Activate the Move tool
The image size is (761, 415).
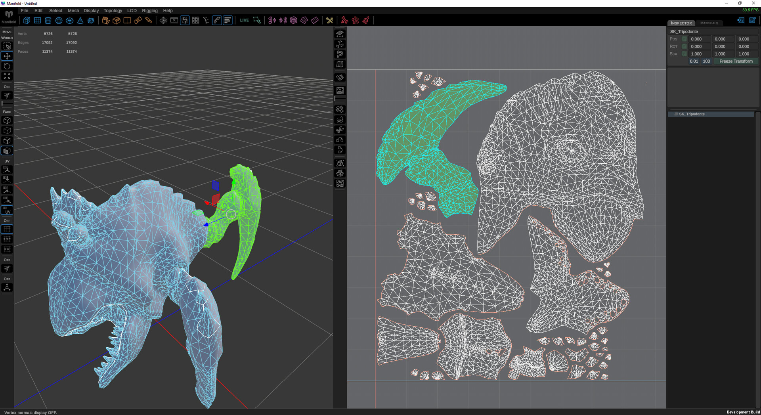point(7,55)
